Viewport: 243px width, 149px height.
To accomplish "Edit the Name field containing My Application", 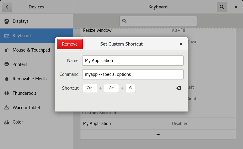I will (133, 61).
